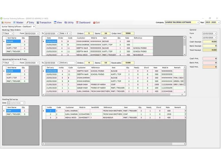Toggle the Pending Deliveries date checkbox

click(9, 103)
